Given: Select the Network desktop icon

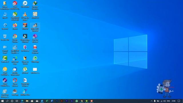Looking at the screenshot, I should (5, 26).
